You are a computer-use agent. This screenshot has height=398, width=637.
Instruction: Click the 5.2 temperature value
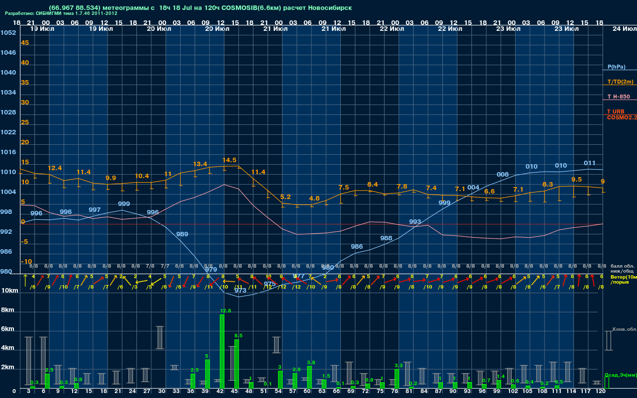coord(286,197)
